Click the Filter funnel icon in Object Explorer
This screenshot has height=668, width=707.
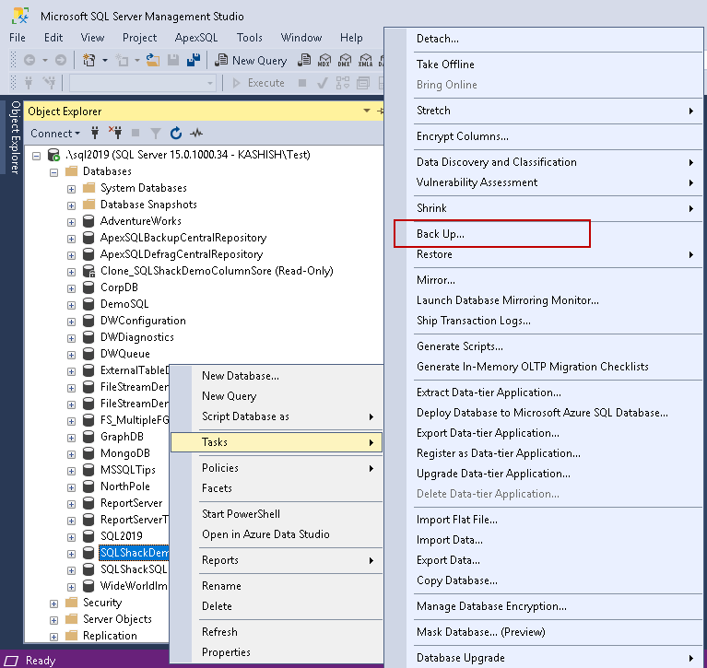(x=156, y=134)
